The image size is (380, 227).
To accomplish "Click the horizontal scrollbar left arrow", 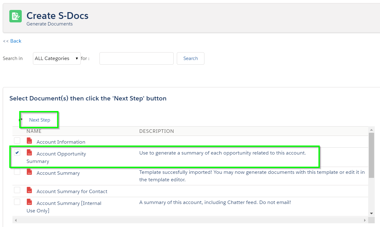I will pos(16,220).
